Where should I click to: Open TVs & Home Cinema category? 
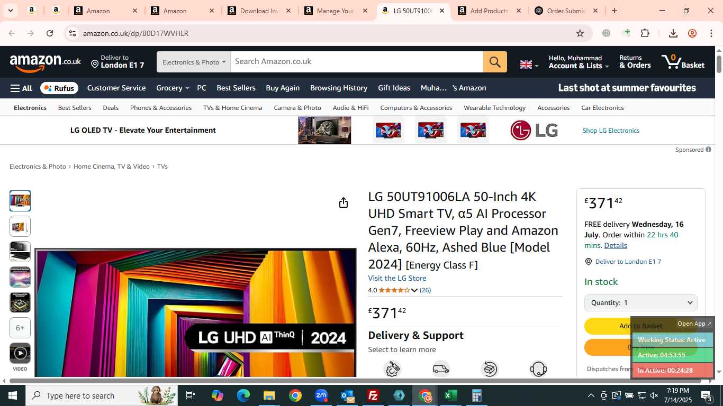tap(233, 108)
